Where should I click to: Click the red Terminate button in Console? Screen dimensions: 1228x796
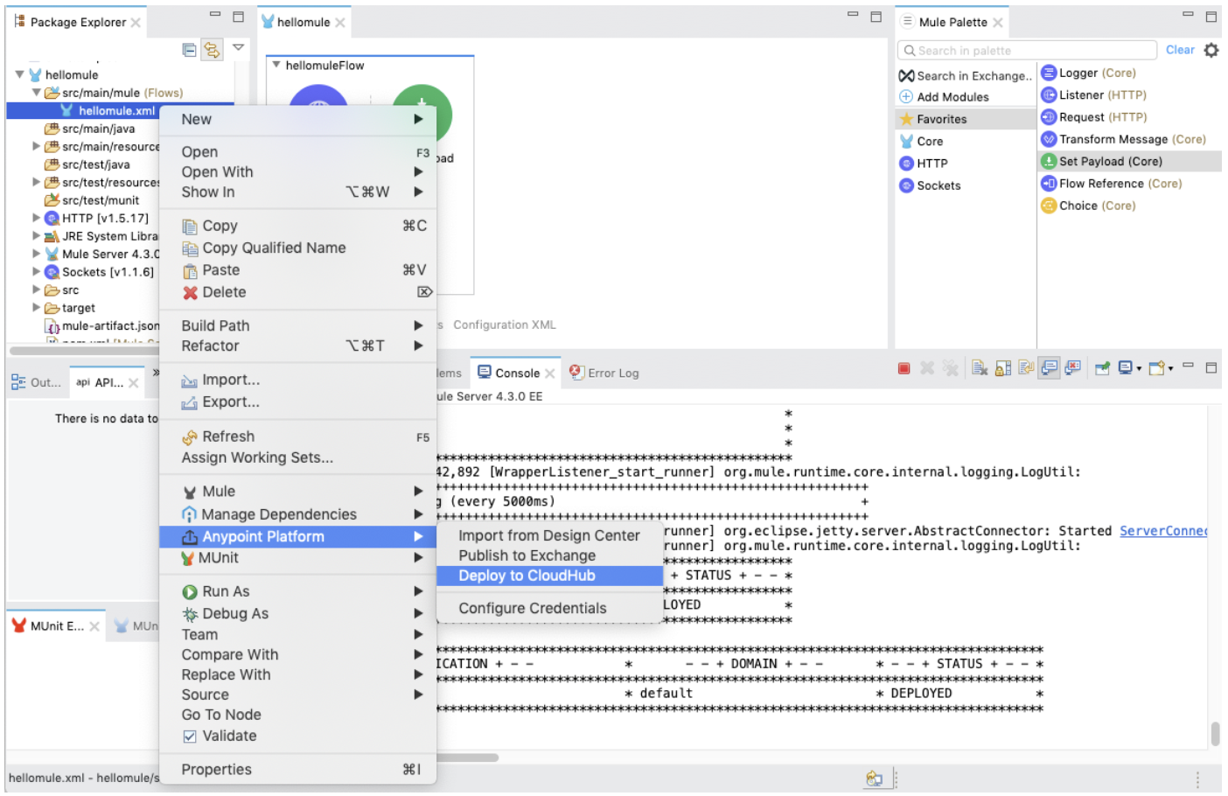904,368
